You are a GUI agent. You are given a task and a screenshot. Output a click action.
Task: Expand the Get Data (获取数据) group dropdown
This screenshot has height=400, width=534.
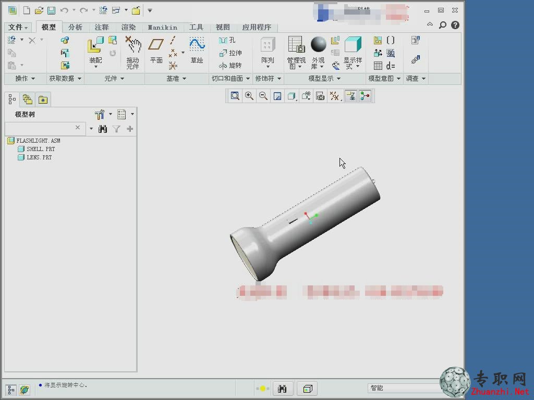pyautogui.click(x=65, y=79)
